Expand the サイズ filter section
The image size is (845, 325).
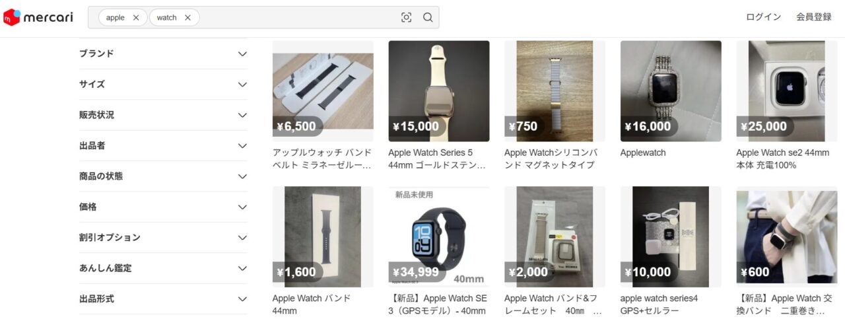pos(163,85)
